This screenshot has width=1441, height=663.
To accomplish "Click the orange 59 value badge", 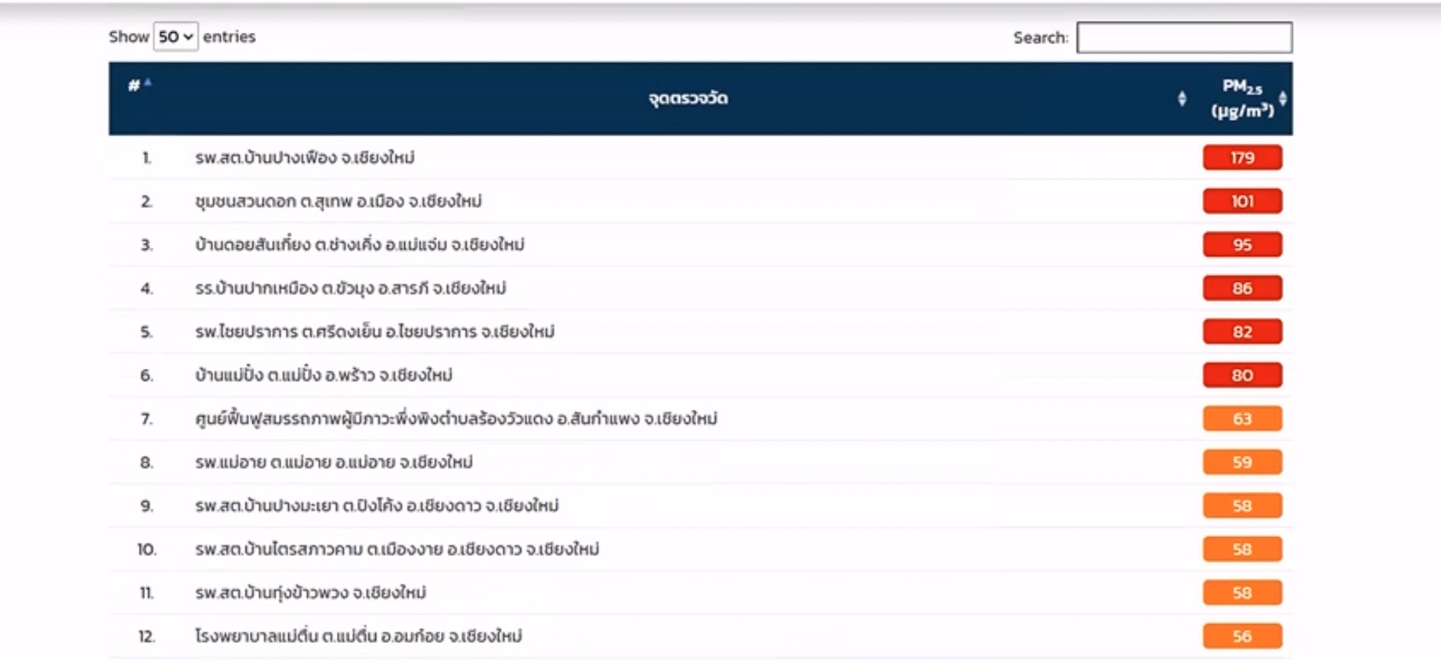I will point(1242,462).
